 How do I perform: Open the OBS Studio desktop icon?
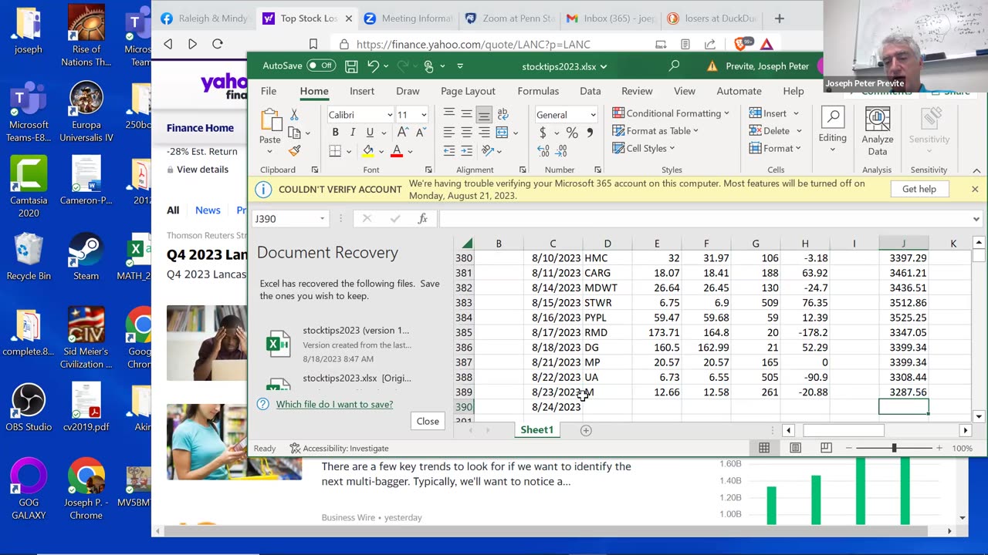[x=29, y=409]
